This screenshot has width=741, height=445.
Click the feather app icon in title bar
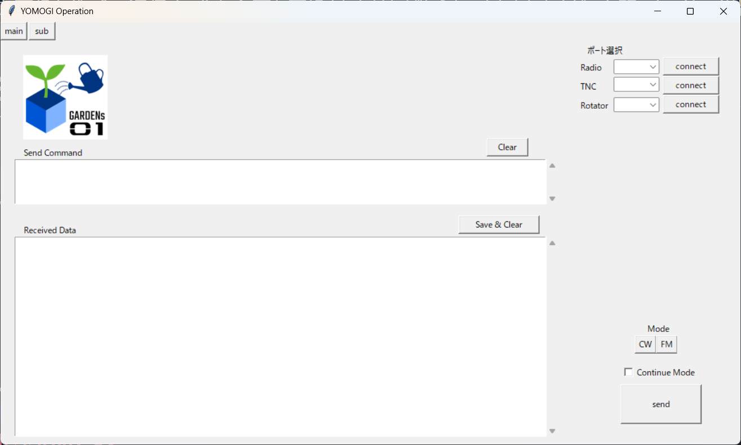pos(11,11)
